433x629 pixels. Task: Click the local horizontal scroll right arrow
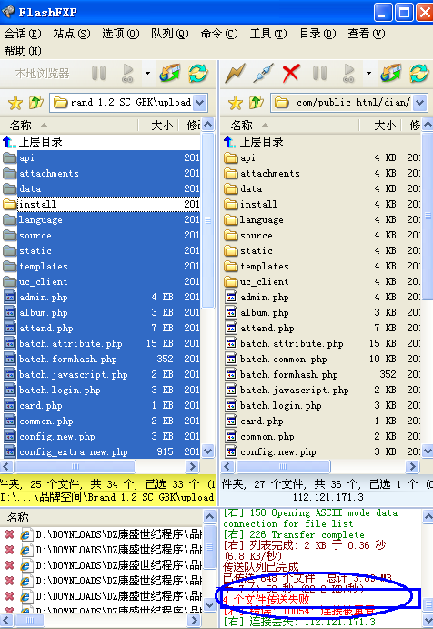point(193,467)
